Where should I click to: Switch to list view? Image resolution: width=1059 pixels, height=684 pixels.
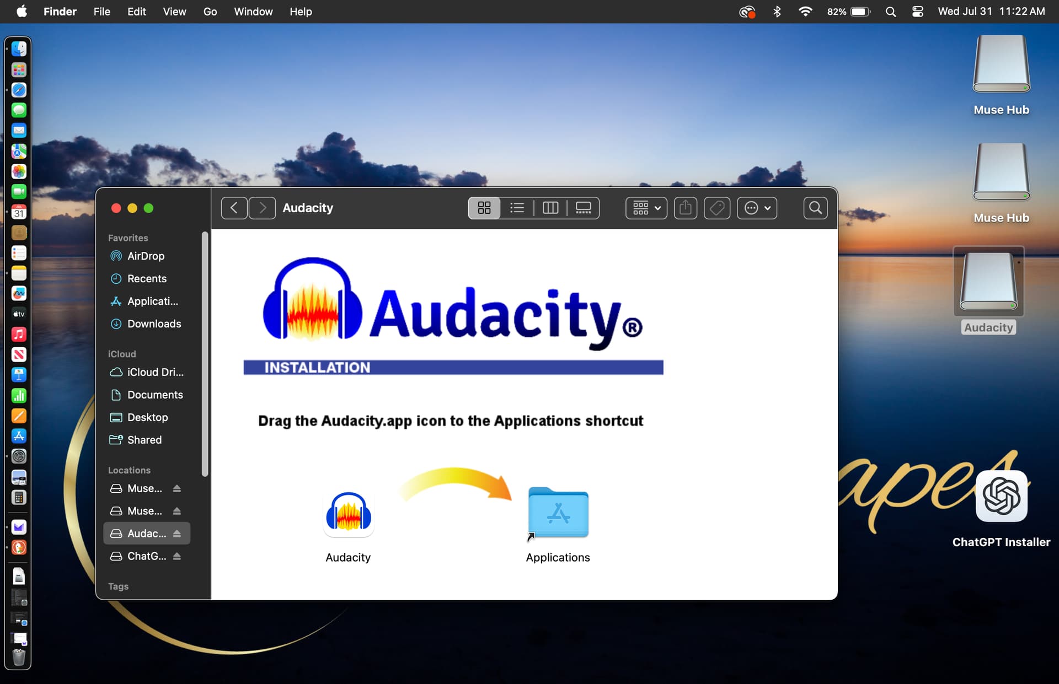(x=517, y=208)
